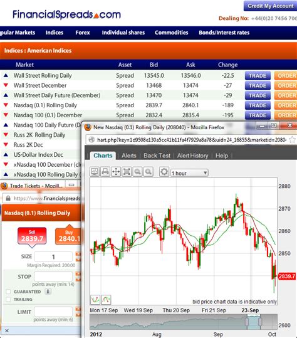Dismiss bar with X at Trade Tickets bottom
This screenshot has width=297, height=338.
tap(7, 330)
